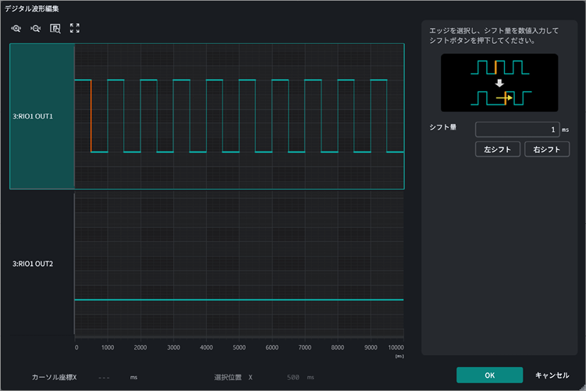Select the area zoom tool icon
Image resolution: width=586 pixels, height=391 pixels.
click(x=55, y=28)
